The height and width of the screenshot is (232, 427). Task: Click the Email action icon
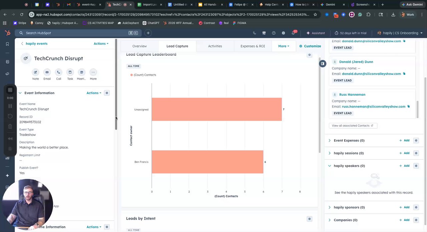(x=47, y=72)
